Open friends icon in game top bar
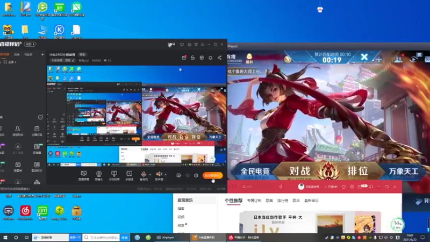This screenshot has height=242, width=430. [398, 59]
